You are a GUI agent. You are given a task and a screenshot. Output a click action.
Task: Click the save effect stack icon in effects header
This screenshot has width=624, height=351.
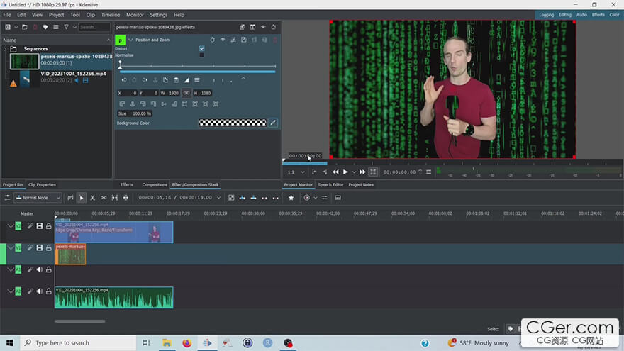click(243, 27)
